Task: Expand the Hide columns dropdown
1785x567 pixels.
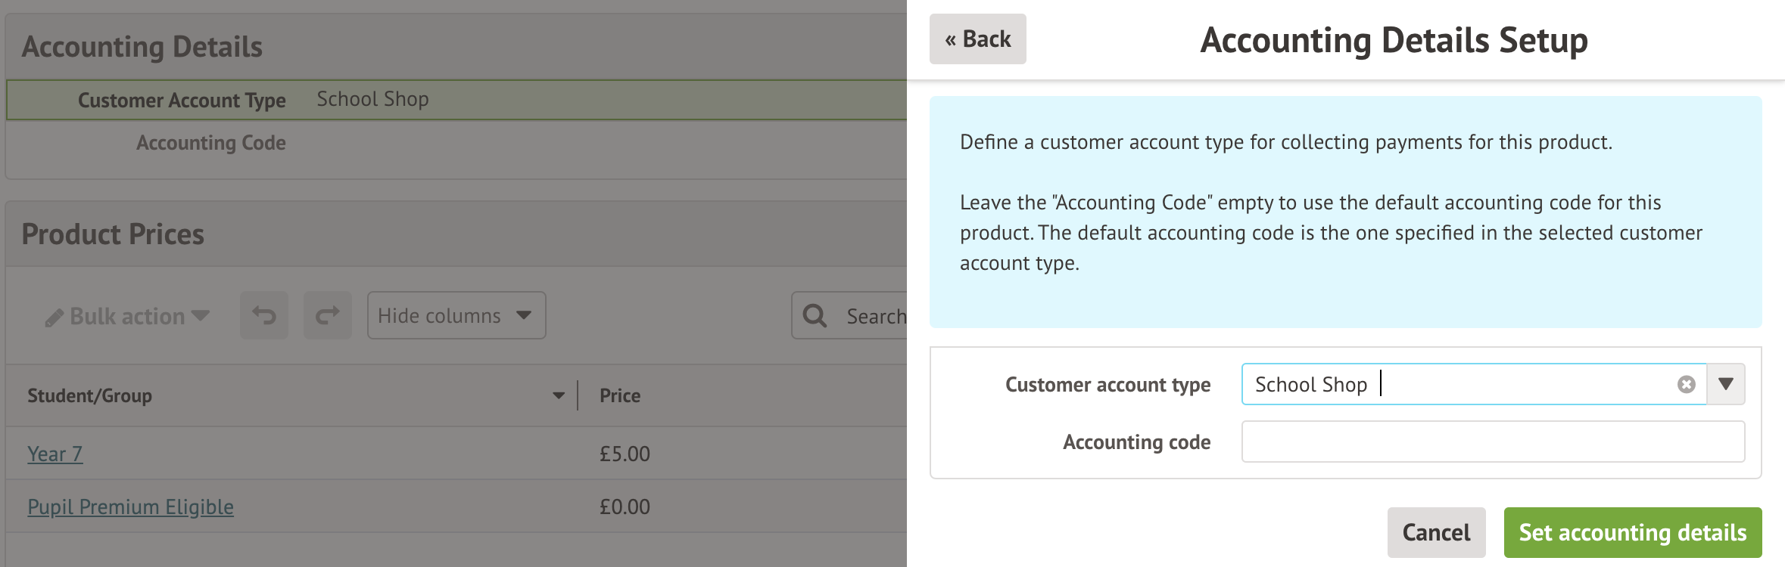Action: 456,315
